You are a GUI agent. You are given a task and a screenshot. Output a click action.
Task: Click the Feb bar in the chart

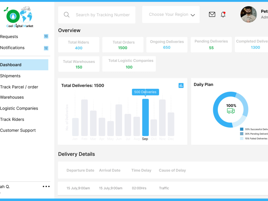(84, 118)
